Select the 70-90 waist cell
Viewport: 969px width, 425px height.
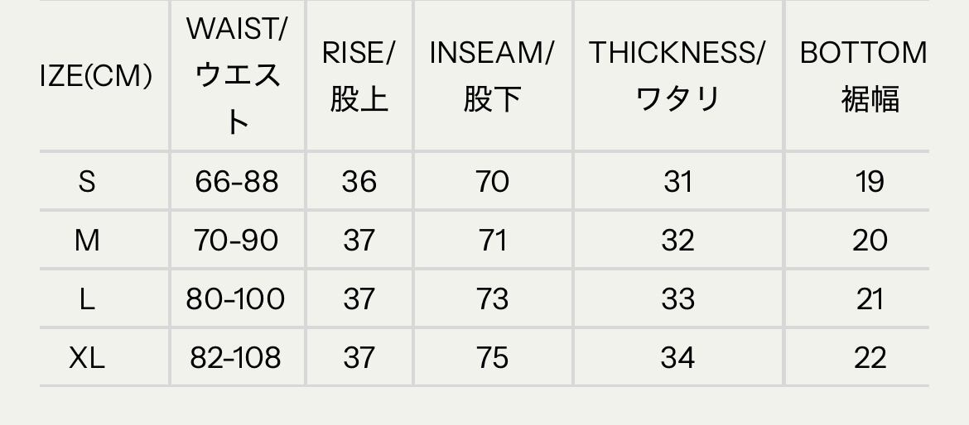click(237, 240)
